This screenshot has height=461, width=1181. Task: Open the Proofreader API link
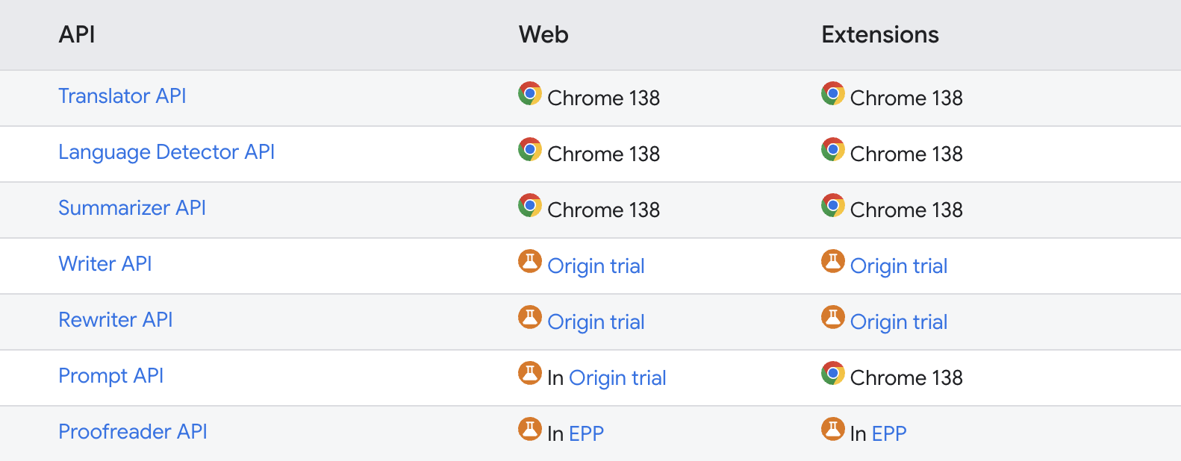(133, 432)
